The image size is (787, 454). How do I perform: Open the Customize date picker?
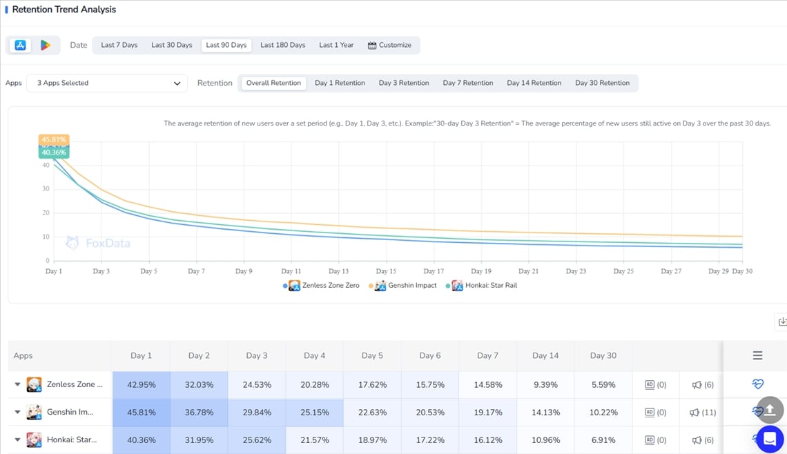389,45
